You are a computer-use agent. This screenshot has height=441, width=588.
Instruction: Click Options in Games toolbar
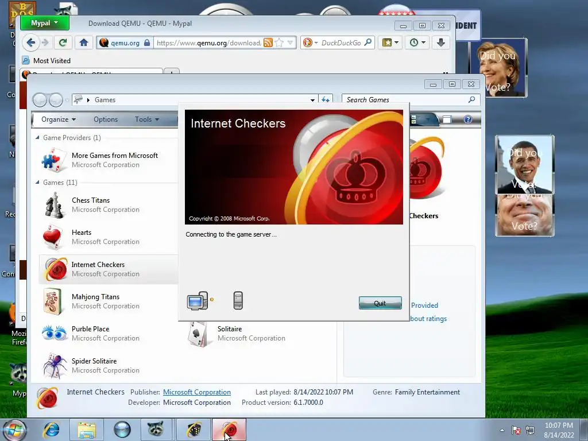tap(106, 119)
